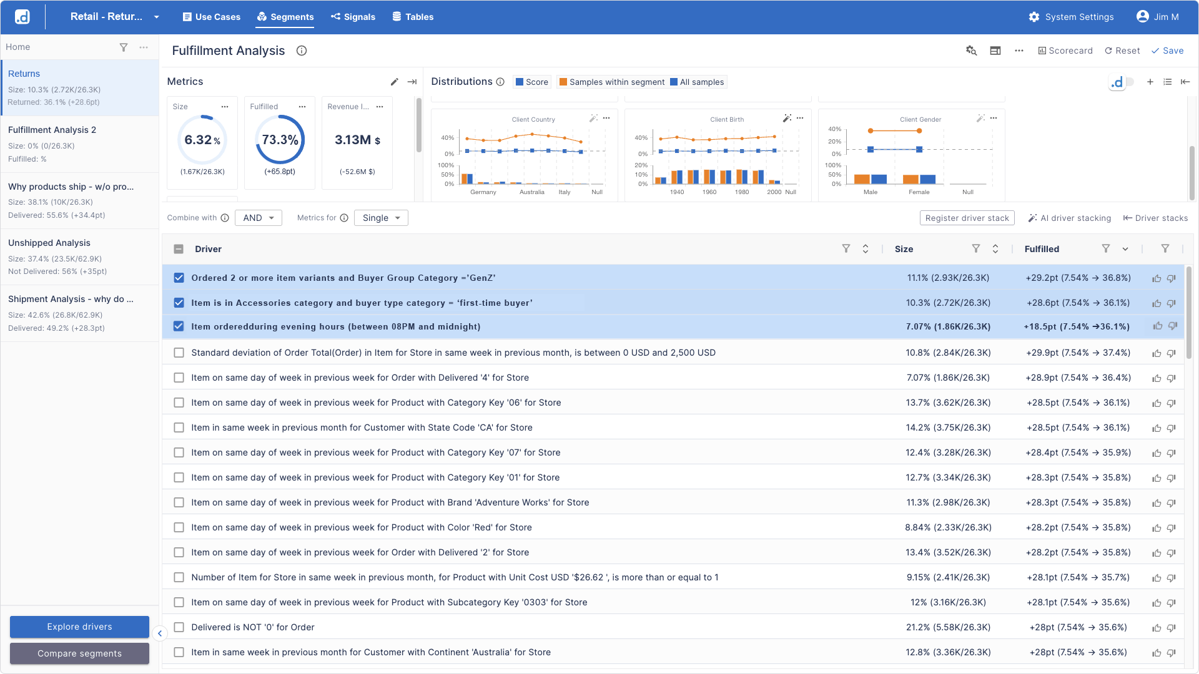Click the Fulfillment Analysis info icon

[x=302, y=51]
